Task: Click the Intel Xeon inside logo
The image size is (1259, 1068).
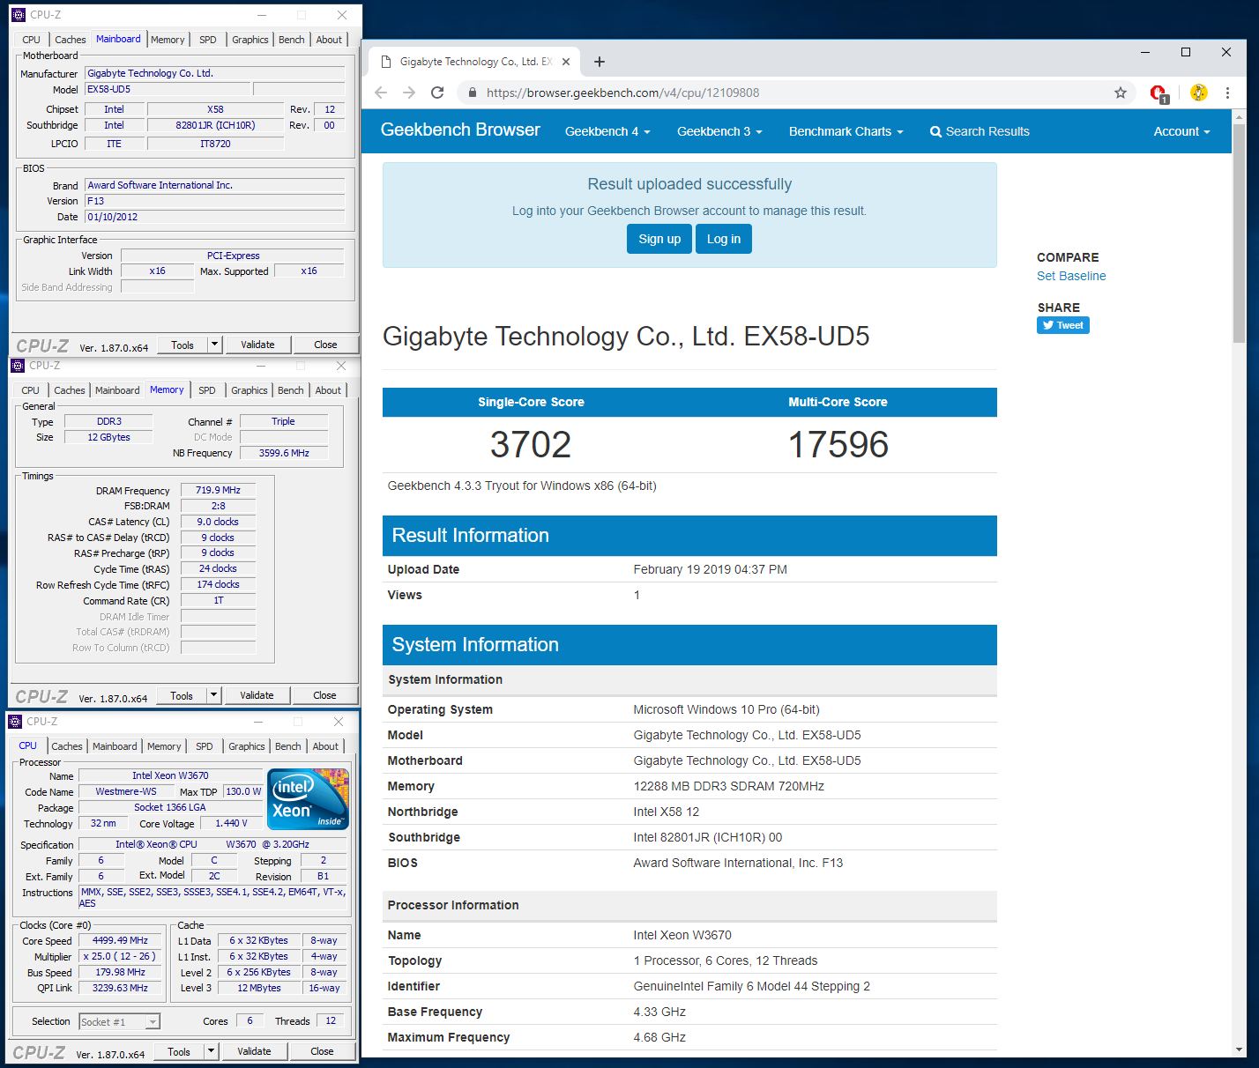Action: [309, 799]
